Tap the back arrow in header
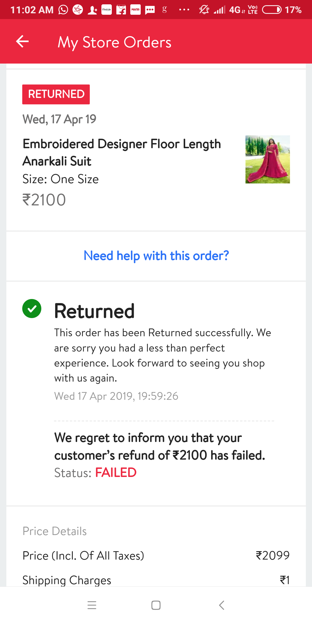Screen dimensions: 312x624 coord(22,42)
